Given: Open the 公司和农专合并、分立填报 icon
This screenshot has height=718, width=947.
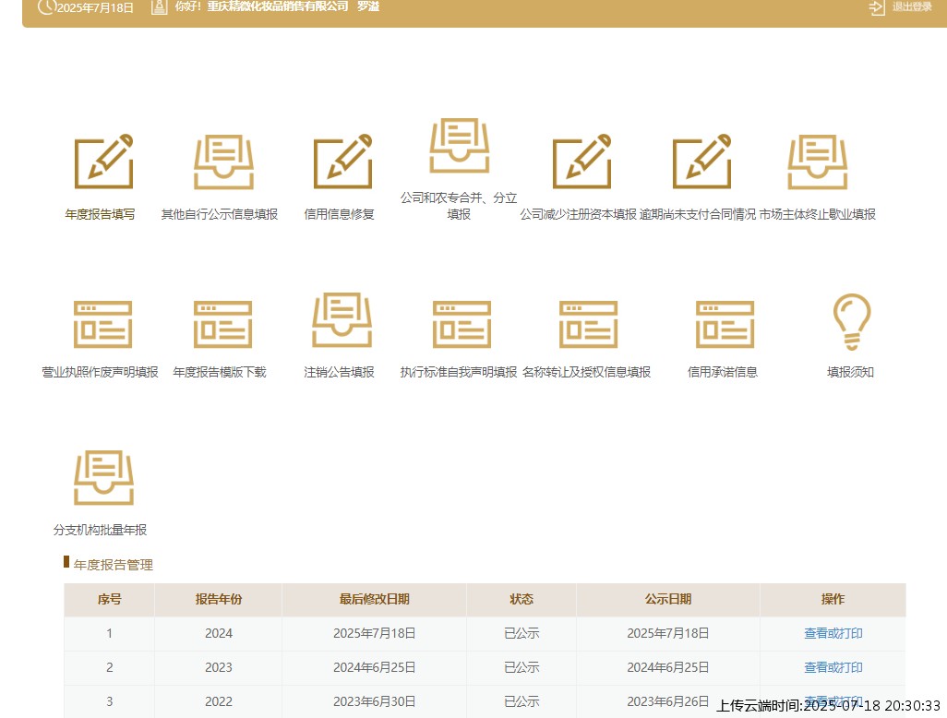Looking at the screenshot, I should click(x=459, y=146).
